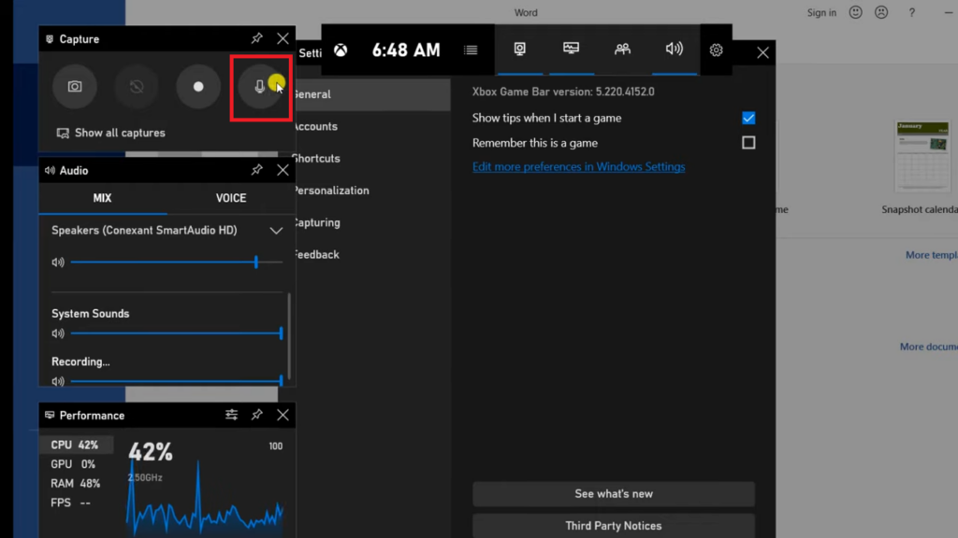958x538 pixels.
Task: Click the record last 30 seconds button
Action: tap(137, 87)
